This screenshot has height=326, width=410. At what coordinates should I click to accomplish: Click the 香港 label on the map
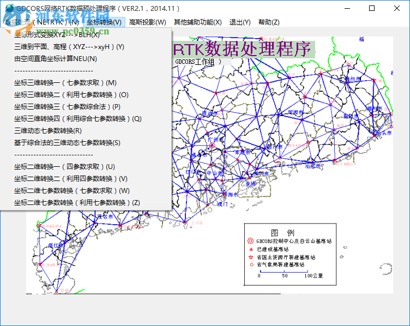tap(250, 184)
